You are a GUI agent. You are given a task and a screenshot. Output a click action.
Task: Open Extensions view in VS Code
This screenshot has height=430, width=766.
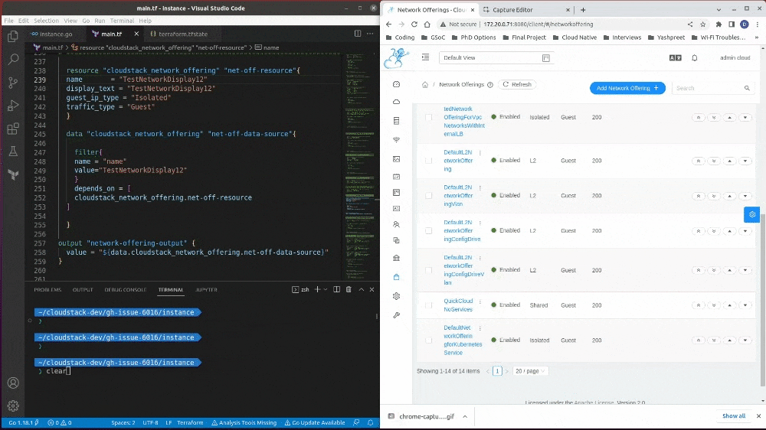(x=13, y=129)
